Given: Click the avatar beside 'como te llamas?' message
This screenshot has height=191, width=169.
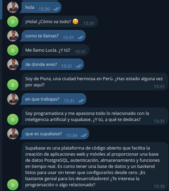Looking at the screenshot, I should (x=13, y=36).
